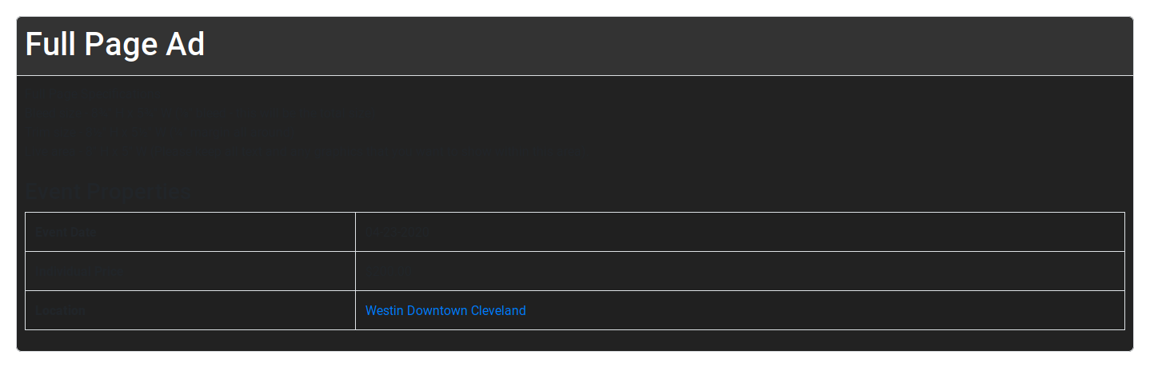Screen dimensions: 1150x367
Task: Click blank space right of Event Properties heading
Action: click(640, 192)
